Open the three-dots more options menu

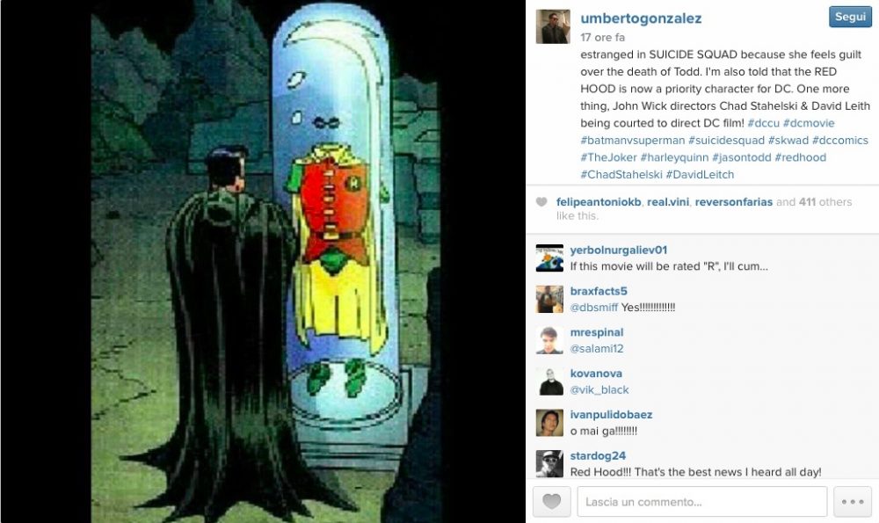[x=852, y=501]
